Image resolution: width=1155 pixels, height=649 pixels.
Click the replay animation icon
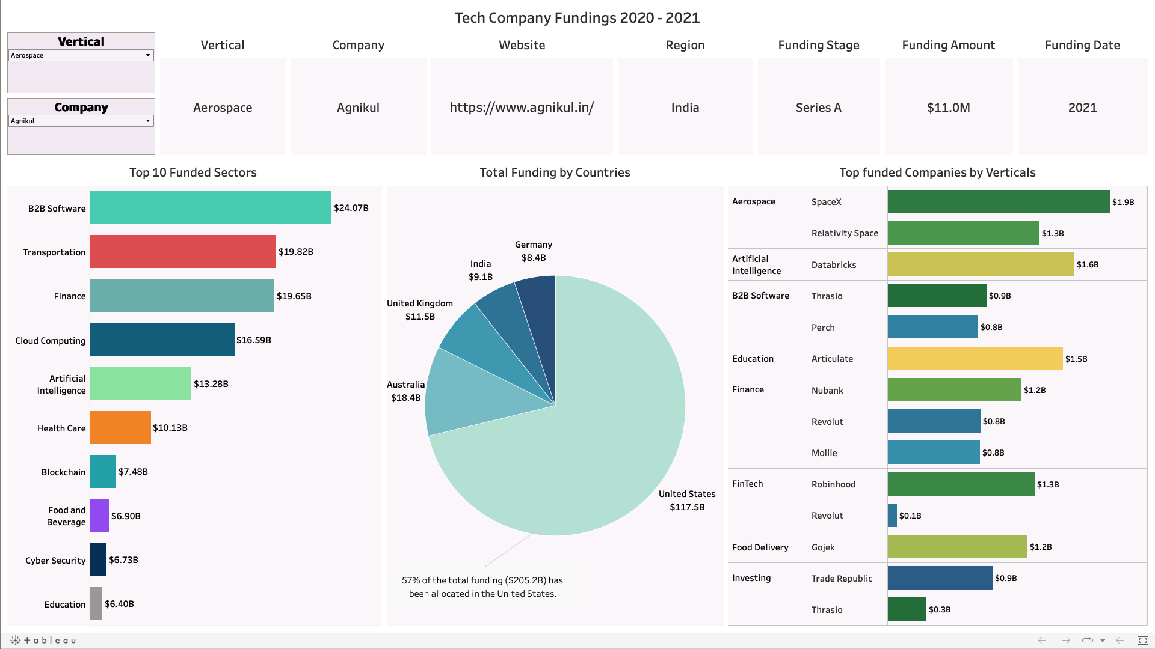coord(1087,640)
